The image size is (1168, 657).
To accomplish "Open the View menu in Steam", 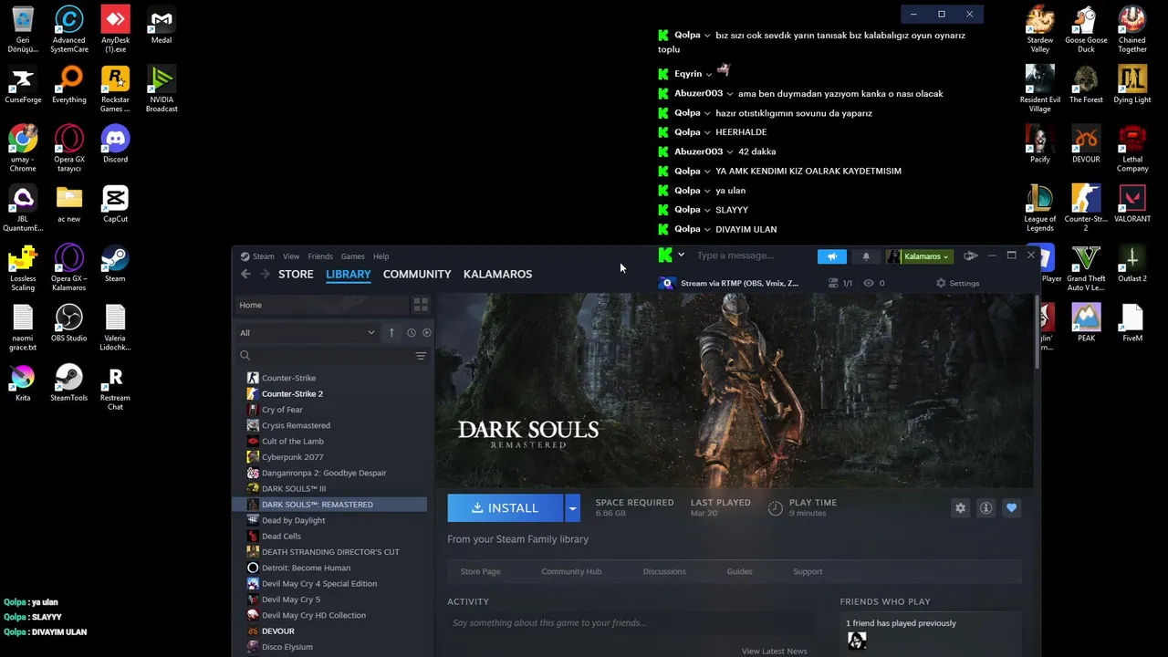I will coord(291,256).
